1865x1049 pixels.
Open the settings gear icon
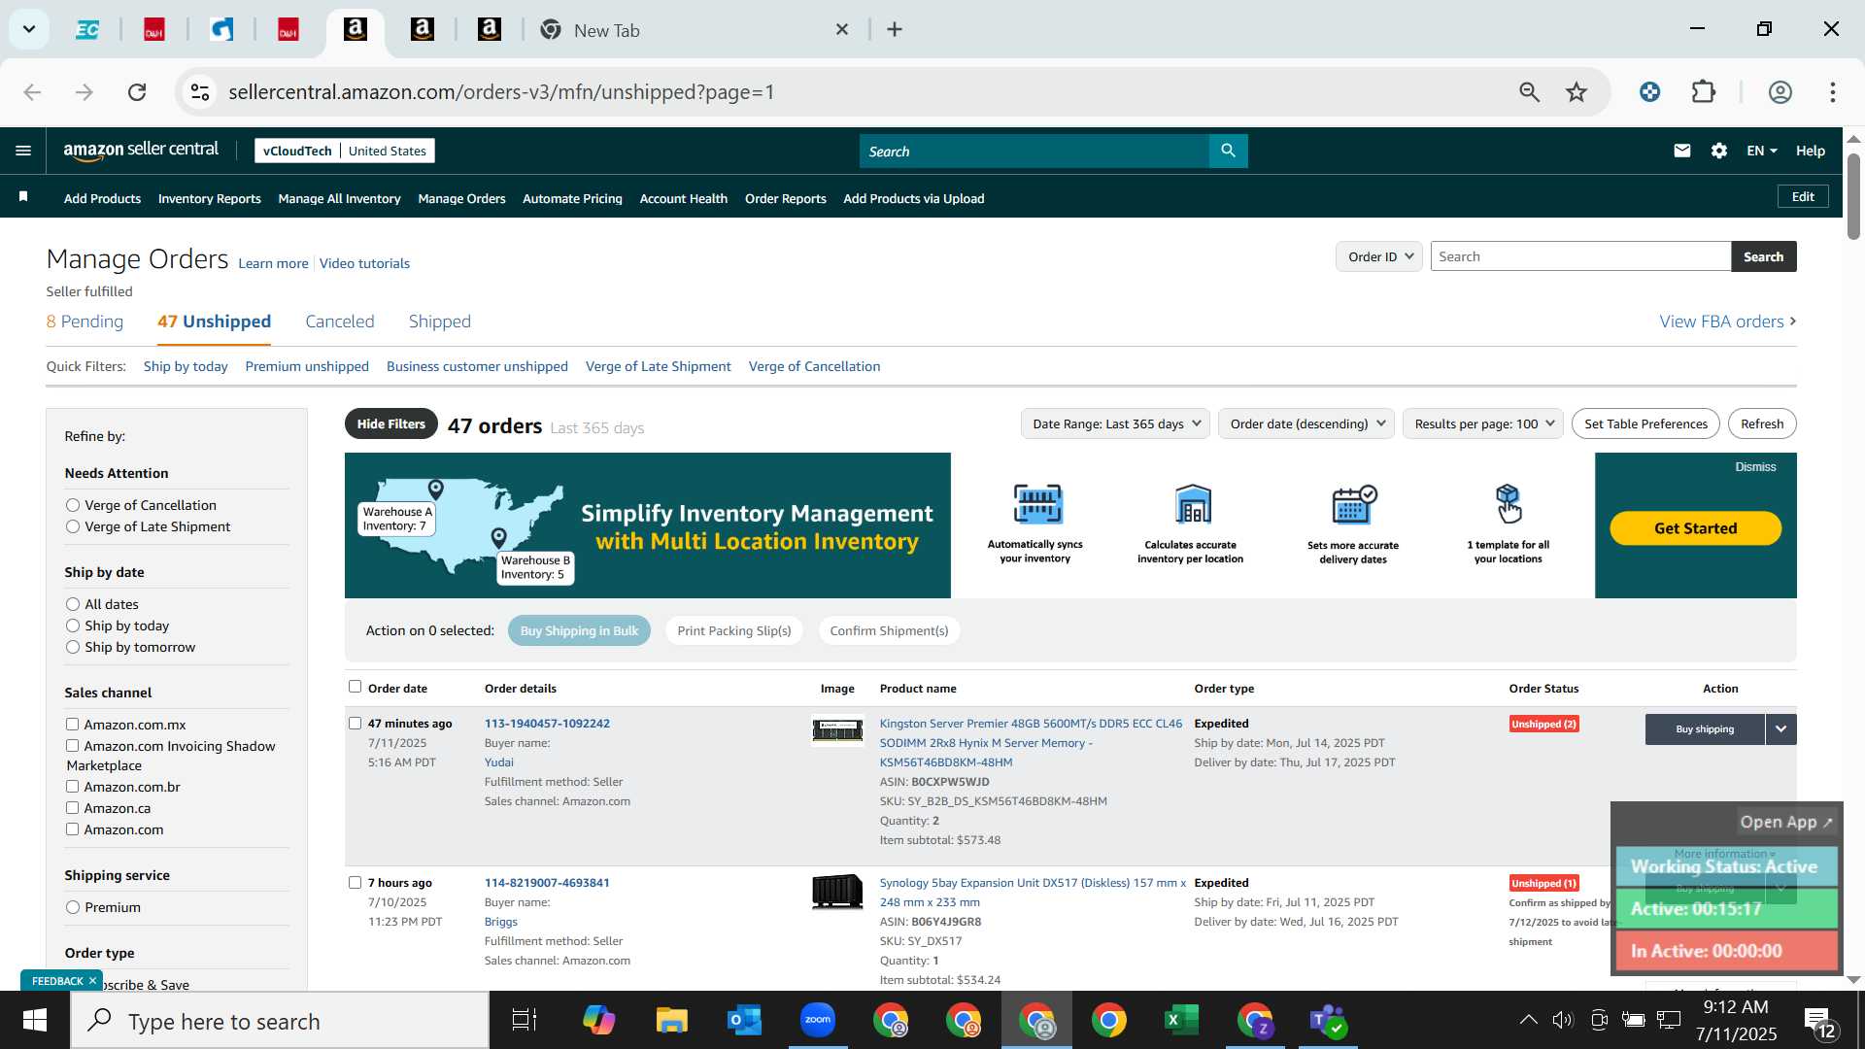pyautogui.click(x=1719, y=151)
